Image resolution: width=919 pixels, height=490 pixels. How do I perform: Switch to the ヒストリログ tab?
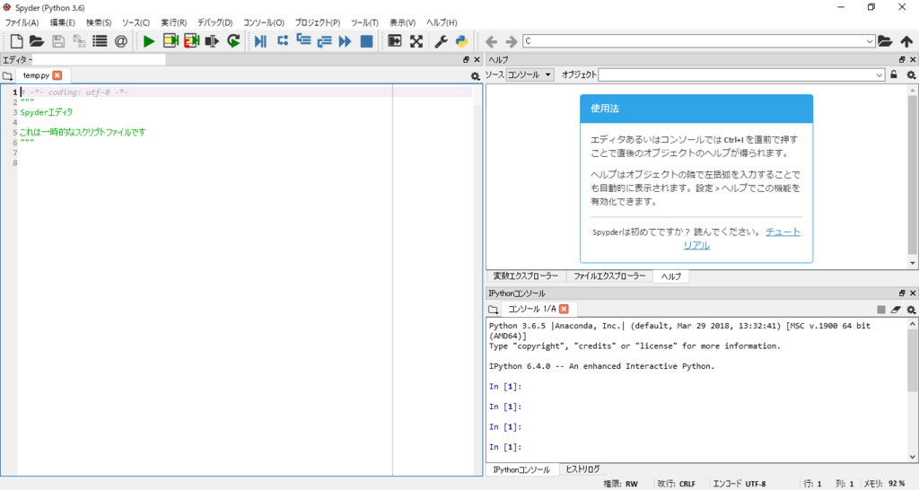pos(582,469)
